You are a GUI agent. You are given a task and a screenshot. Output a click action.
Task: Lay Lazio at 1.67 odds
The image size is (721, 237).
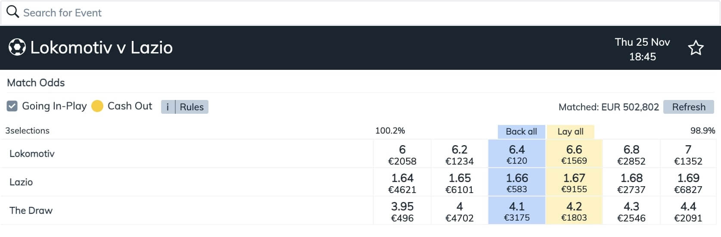(574, 182)
